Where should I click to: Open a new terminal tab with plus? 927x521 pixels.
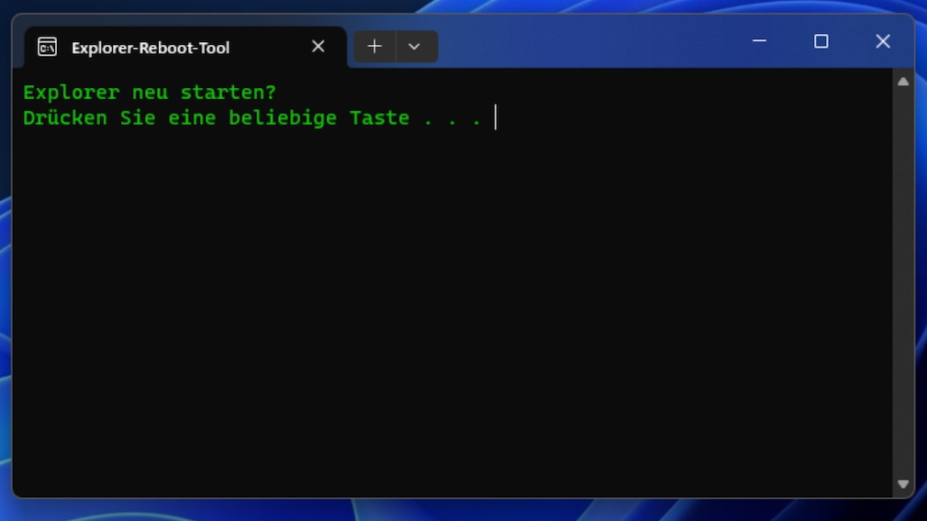(374, 47)
